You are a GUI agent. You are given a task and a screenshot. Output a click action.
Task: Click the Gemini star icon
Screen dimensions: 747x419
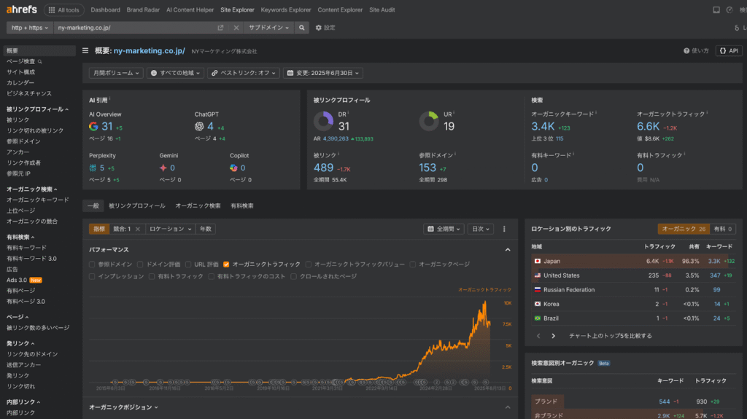pos(163,168)
